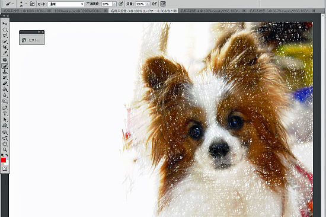326x217 pixels.
Task: Open the tool preset picker
Action: click(x=9, y=4)
